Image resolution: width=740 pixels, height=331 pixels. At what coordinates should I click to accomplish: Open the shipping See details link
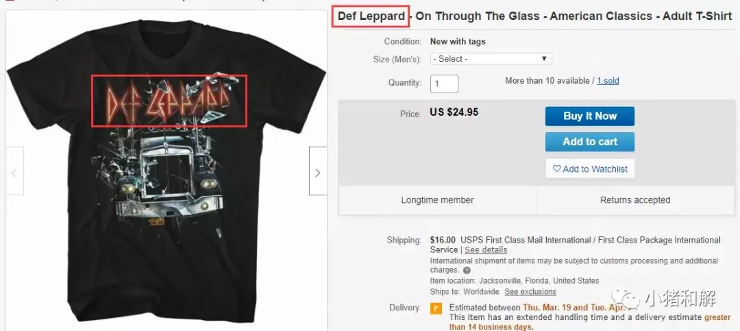coord(486,249)
